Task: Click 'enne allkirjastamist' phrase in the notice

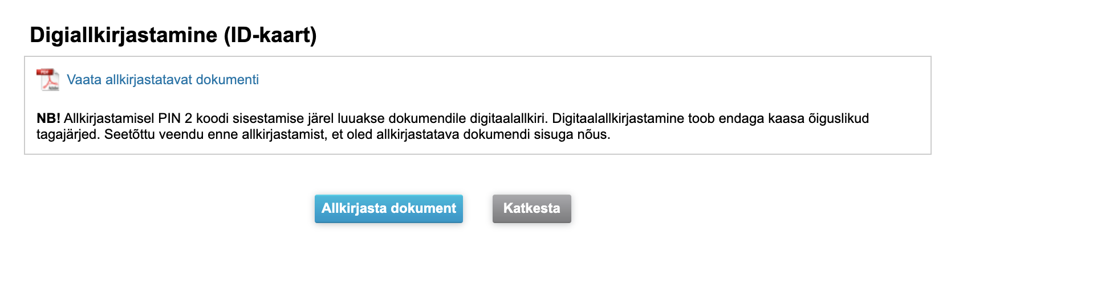Action: tap(266, 135)
